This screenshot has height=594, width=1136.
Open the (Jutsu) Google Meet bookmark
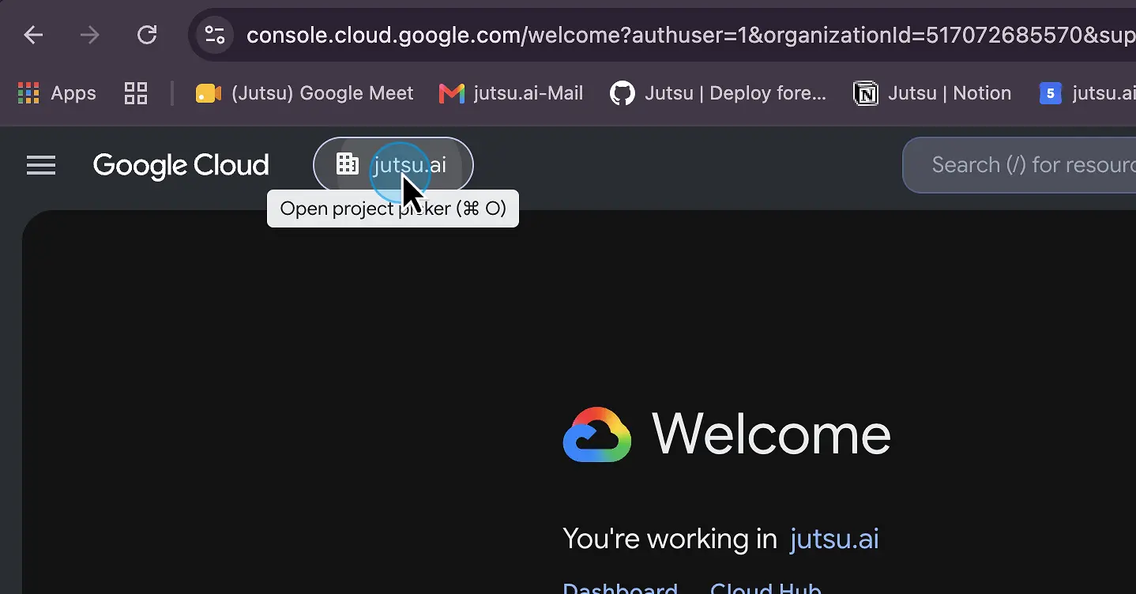tap(305, 93)
